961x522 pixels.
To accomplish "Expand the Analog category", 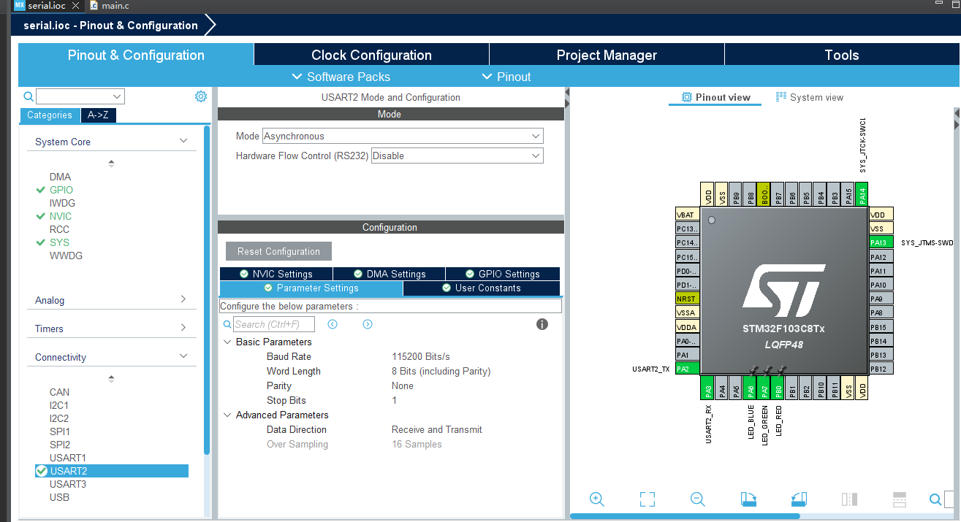I will coord(183,299).
